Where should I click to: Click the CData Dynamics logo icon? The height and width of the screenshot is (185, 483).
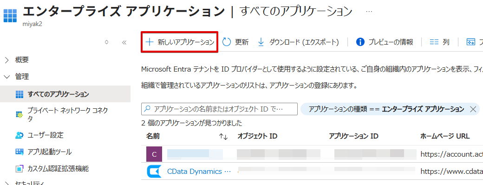click(154, 172)
